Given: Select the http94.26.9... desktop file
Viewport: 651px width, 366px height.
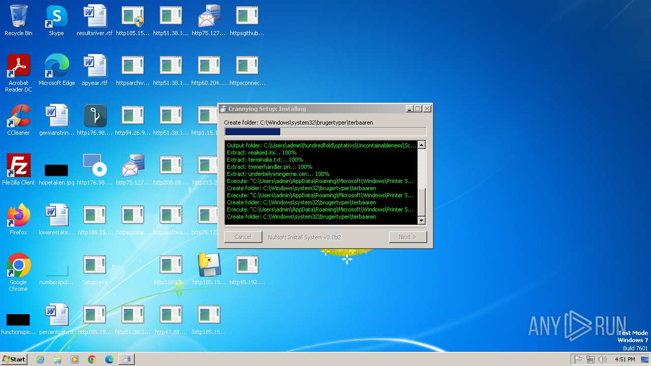Looking at the screenshot, I should (133, 120).
